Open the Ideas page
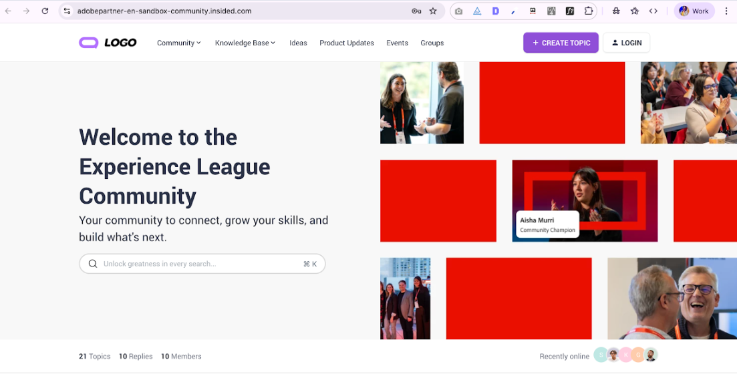 coord(298,43)
